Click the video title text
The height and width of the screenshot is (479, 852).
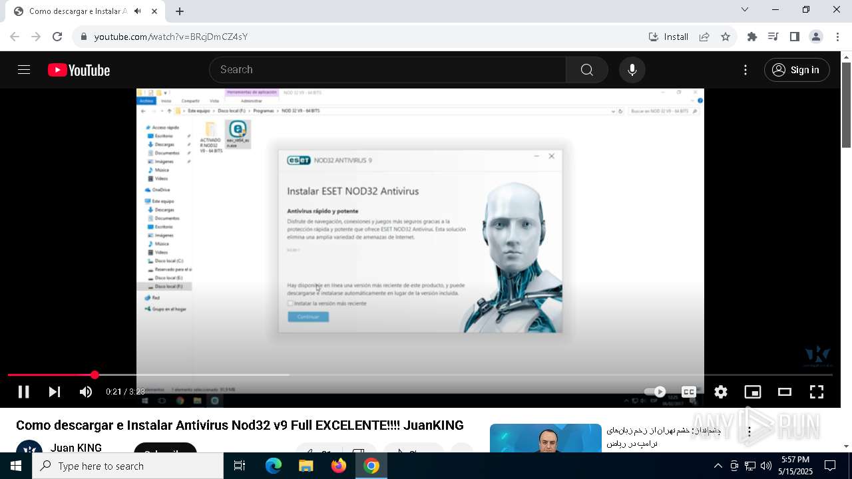tap(240, 425)
